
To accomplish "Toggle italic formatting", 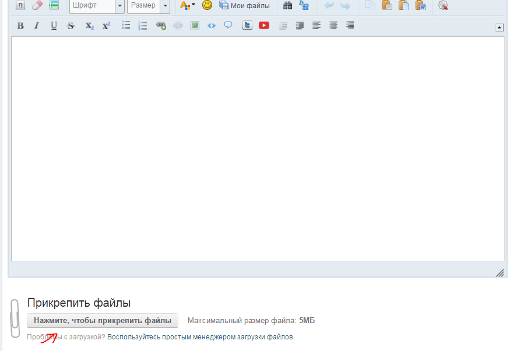I will click(37, 26).
